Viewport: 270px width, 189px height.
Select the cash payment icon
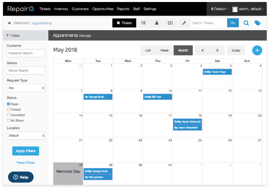pyautogui.click(x=170, y=23)
